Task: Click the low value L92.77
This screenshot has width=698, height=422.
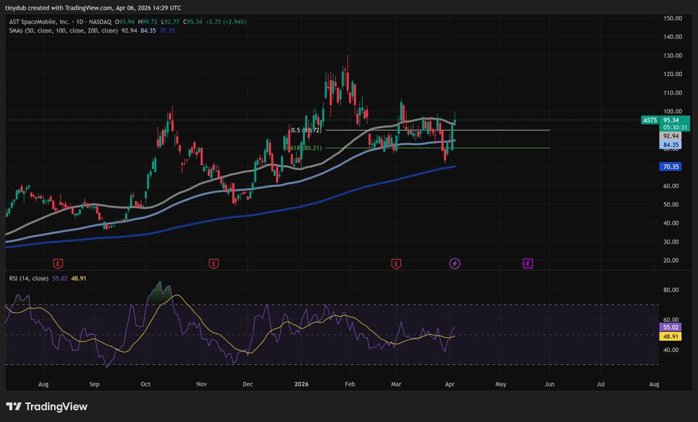Action: [x=172, y=22]
